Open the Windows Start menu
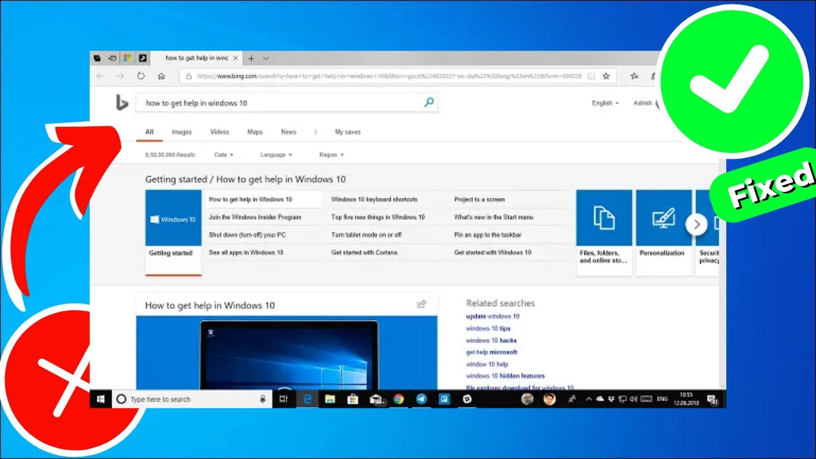Viewport: 816px width, 459px height. pos(100,399)
